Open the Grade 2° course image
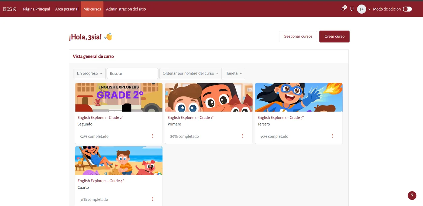Viewport: 423px width, 206px height. (x=119, y=97)
